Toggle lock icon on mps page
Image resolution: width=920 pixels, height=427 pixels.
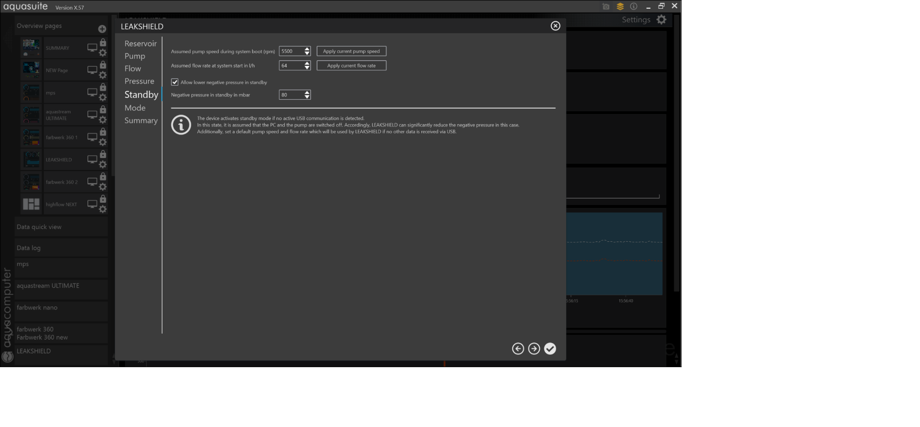[x=103, y=87]
